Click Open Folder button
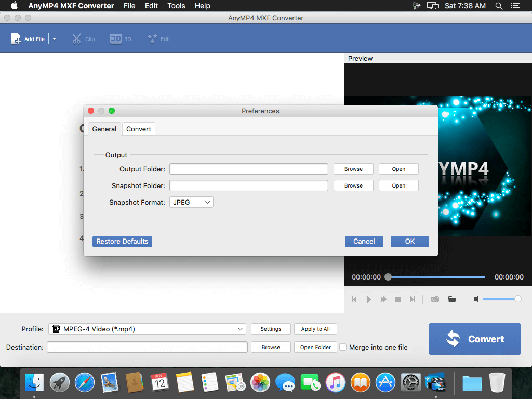 pos(315,347)
